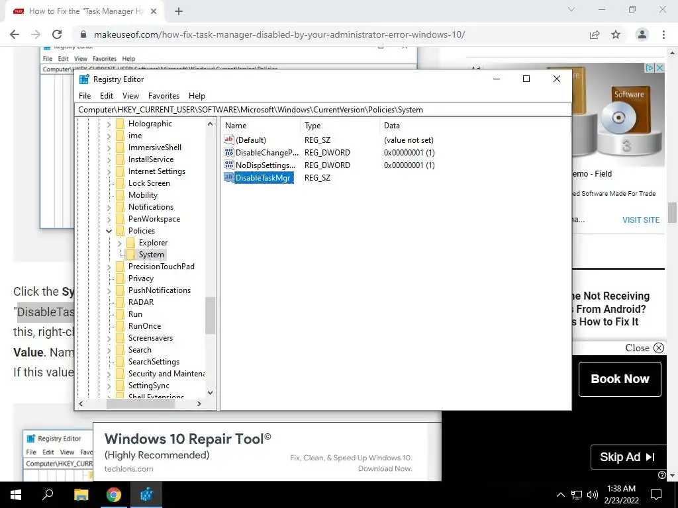The image size is (678, 508).
Task: Click the browser back arrow
Action: coord(15,34)
